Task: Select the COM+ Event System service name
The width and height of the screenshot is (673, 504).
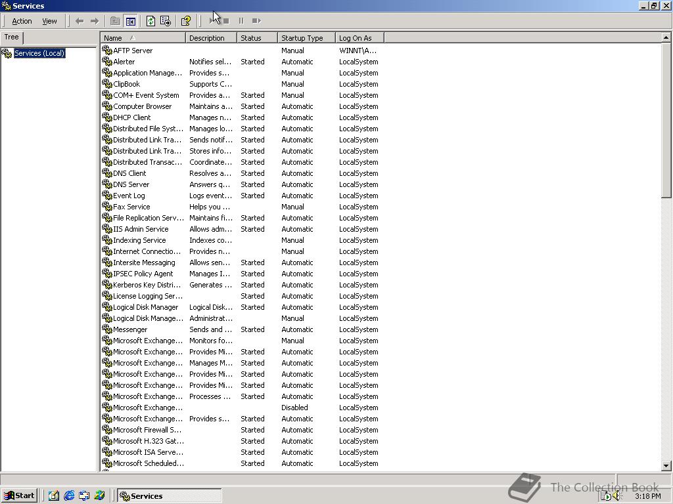Action: [146, 95]
